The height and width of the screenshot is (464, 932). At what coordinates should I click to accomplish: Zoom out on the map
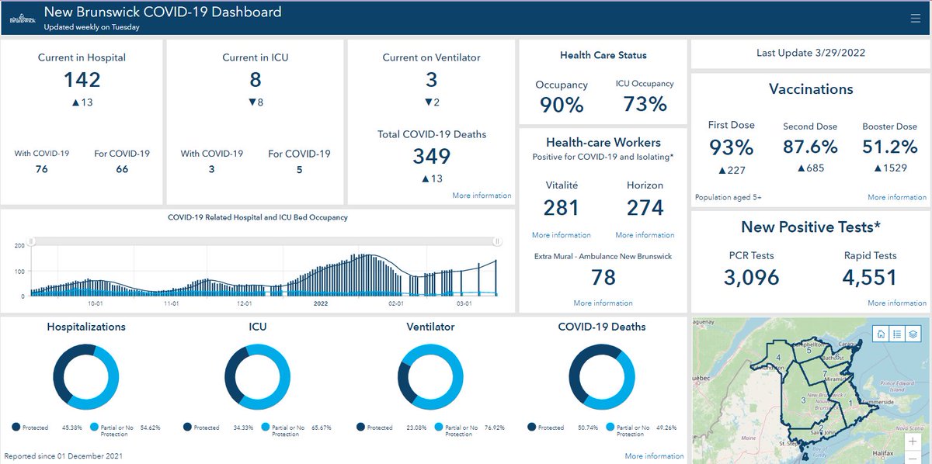tap(912, 456)
